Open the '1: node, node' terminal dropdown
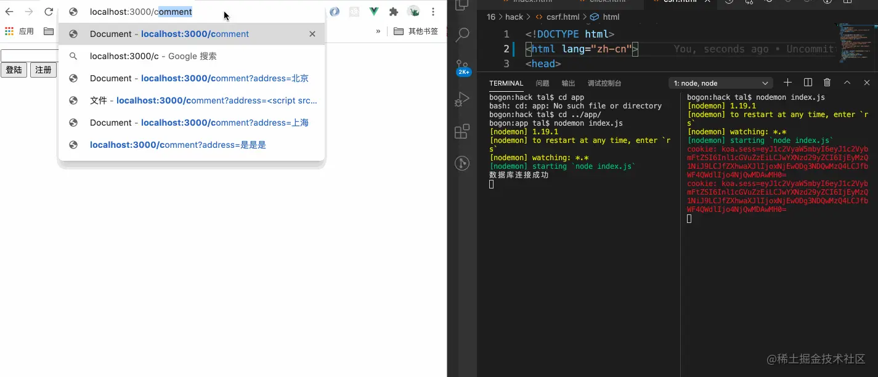Screen dimensions: 878x377 [721, 83]
